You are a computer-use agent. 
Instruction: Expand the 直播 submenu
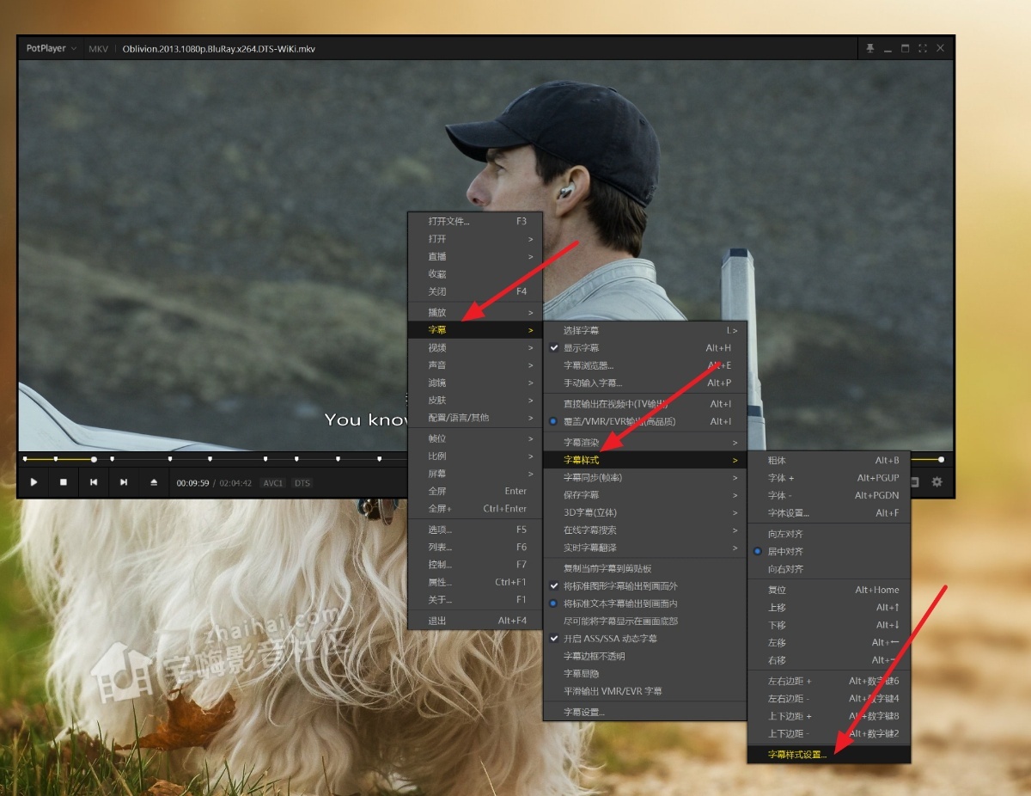click(x=475, y=257)
